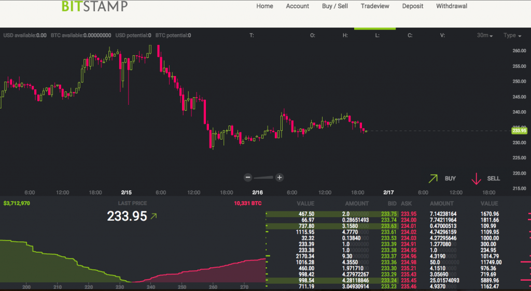Adjust the chart zoom slider

pos(263,177)
